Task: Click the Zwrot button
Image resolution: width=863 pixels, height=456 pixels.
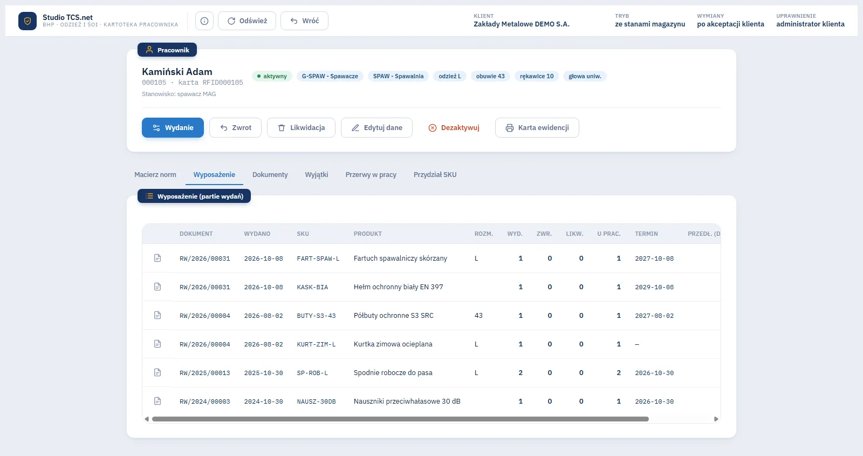Action: pyautogui.click(x=236, y=128)
